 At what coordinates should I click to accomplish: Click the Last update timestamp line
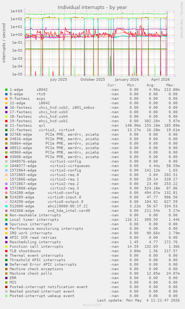pos(138,300)
